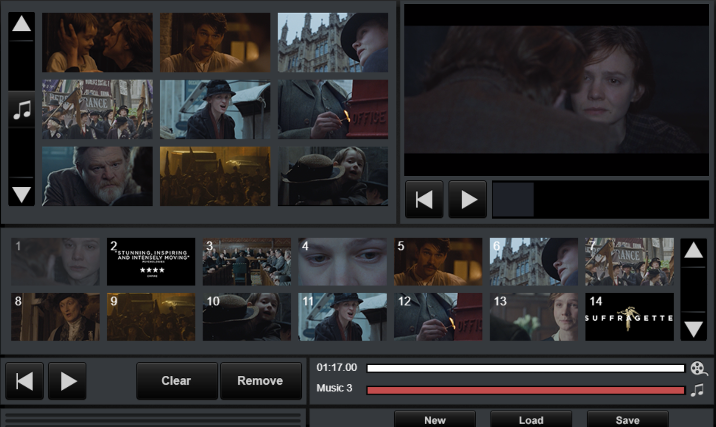Select library clip of mustached man indoors
716x427 pixels.
(x=215, y=43)
